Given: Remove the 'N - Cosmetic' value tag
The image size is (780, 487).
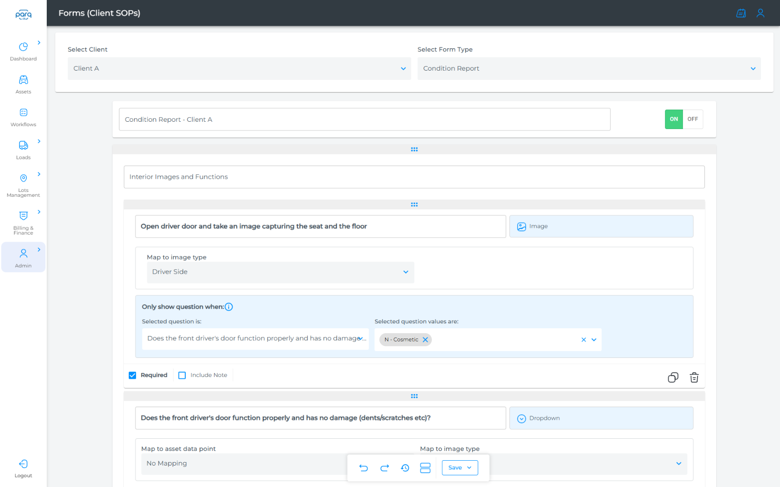Looking at the screenshot, I should tap(425, 340).
